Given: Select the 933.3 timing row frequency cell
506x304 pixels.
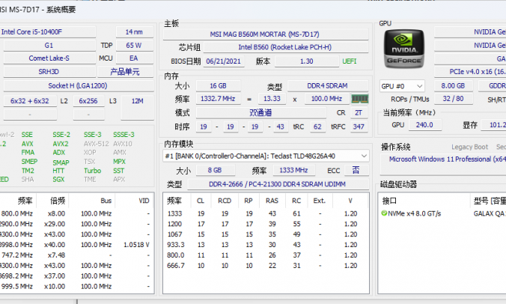Looking at the screenshot, I should [176, 245].
